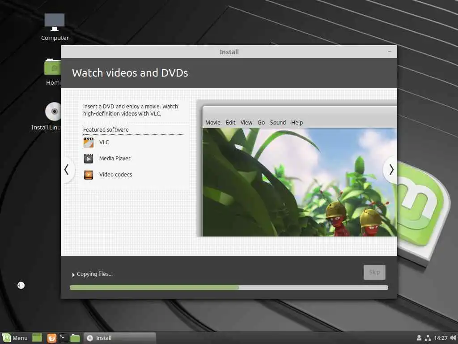Minimize the Install window
458x344 pixels.
tap(390, 52)
